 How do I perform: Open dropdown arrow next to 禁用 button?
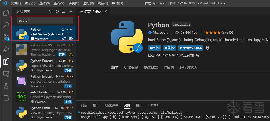159,48
